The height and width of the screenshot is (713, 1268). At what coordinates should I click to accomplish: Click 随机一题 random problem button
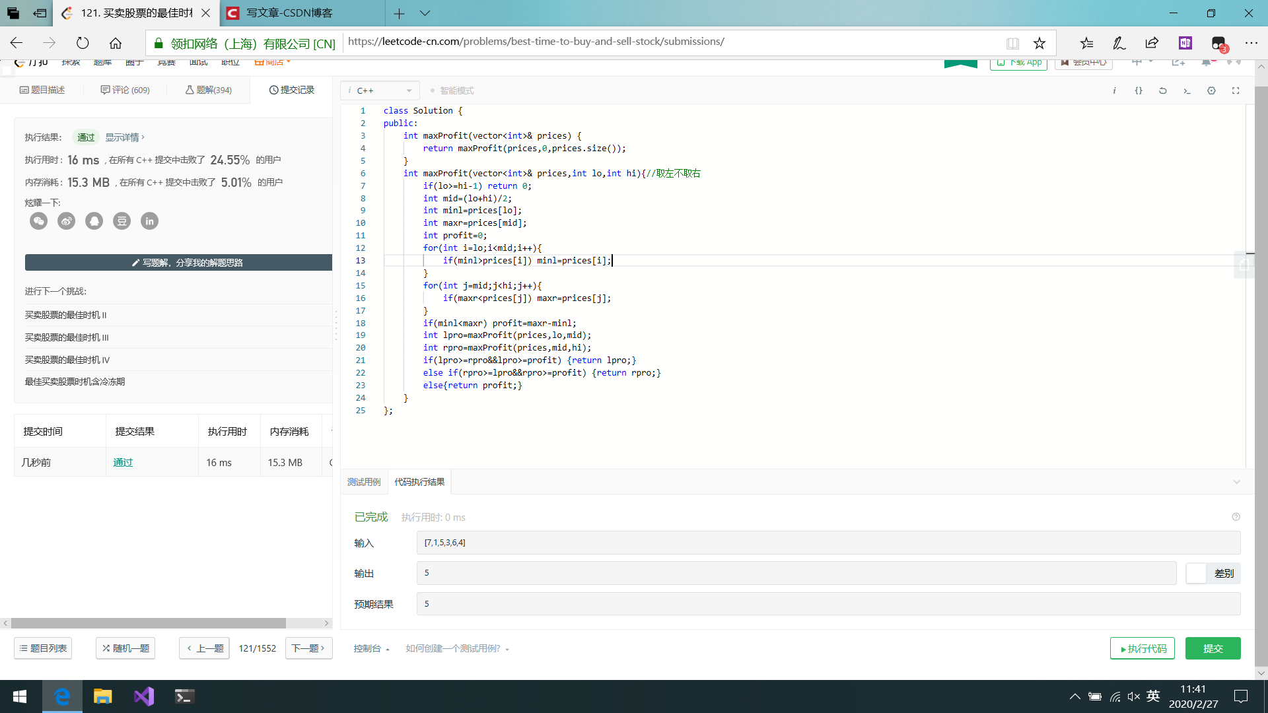[x=125, y=648]
